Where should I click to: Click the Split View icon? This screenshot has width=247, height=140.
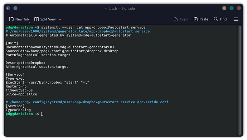pos(37,19)
